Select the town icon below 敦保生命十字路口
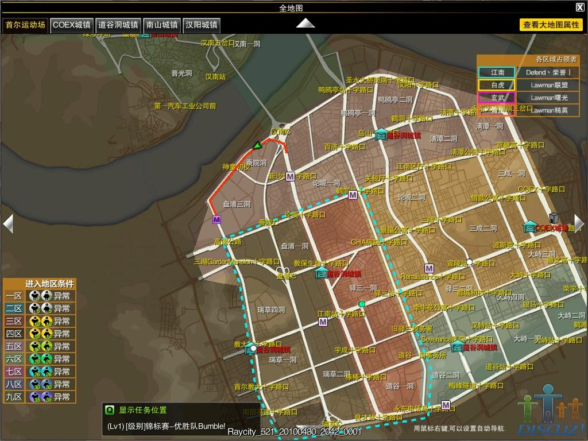This screenshot has height=441, width=588. [321, 273]
